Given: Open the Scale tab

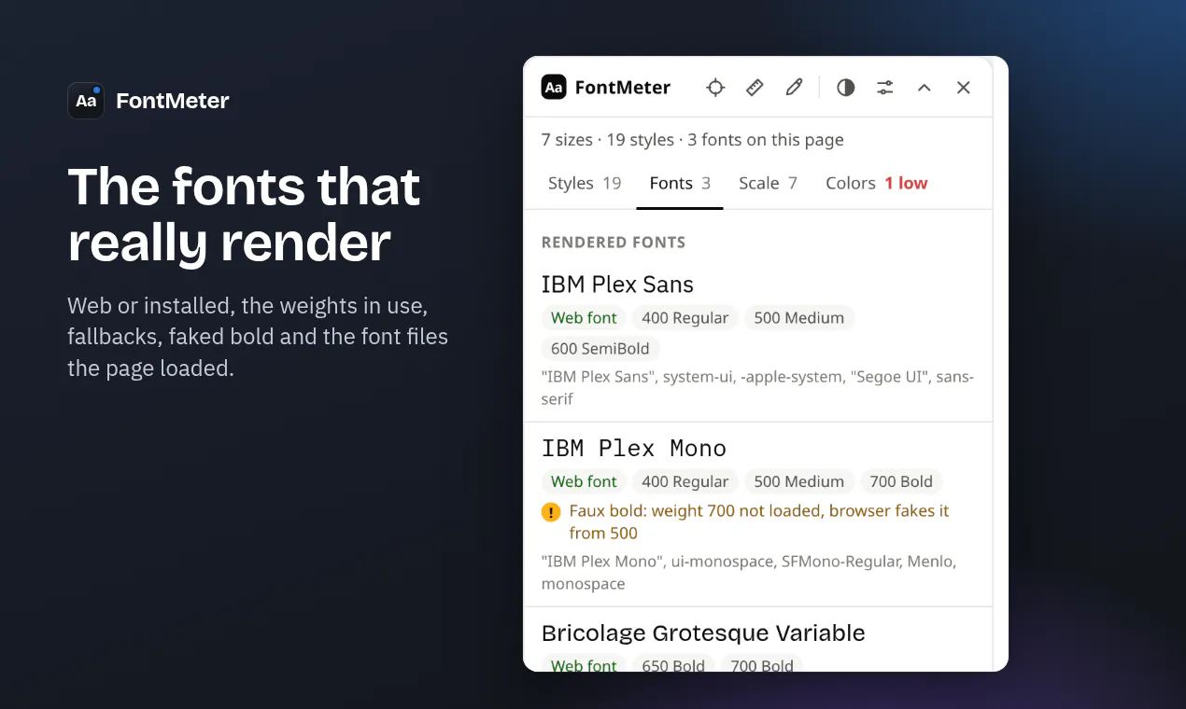Looking at the screenshot, I should click(768, 184).
